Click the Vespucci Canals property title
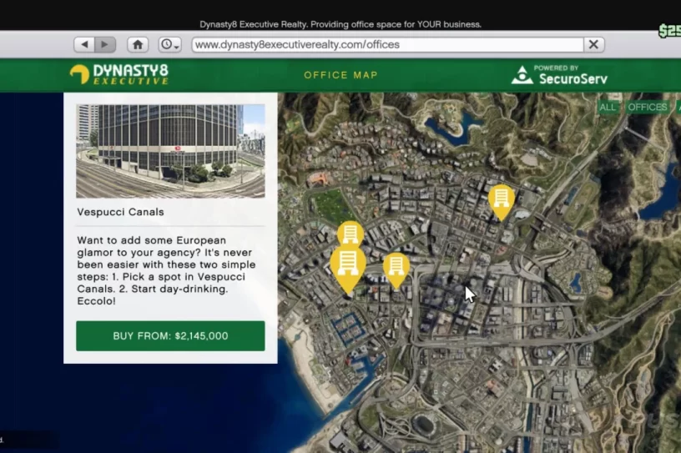681x453 pixels. tap(120, 212)
